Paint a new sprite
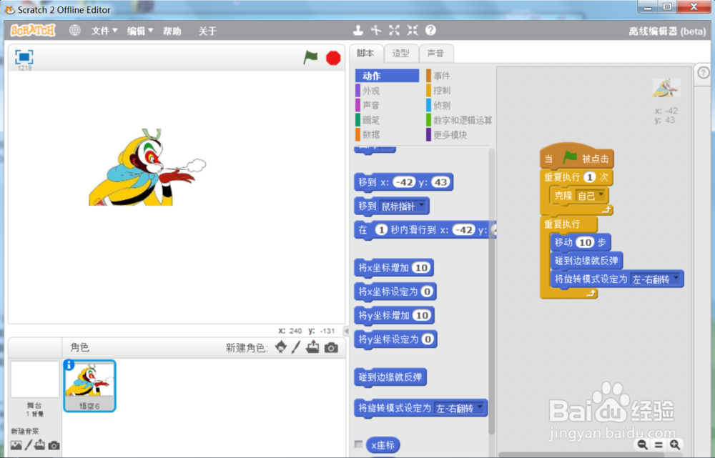The height and width of the screenshot is (458, 715). pyautogui.click(x=296, y=347)
